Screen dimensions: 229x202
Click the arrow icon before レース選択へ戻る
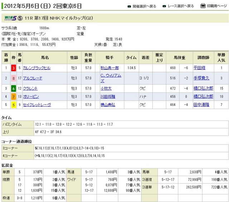click(x=164, y=6)
